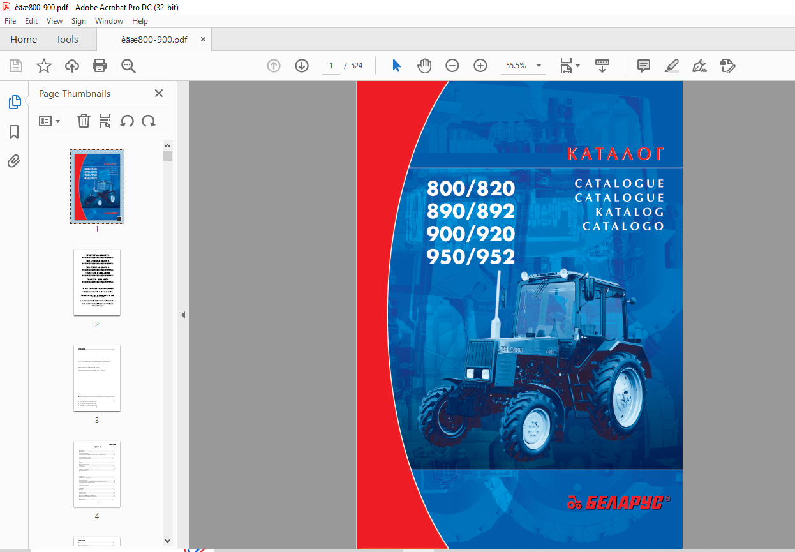Go to the next page with the down arrow

pos(302,66)
